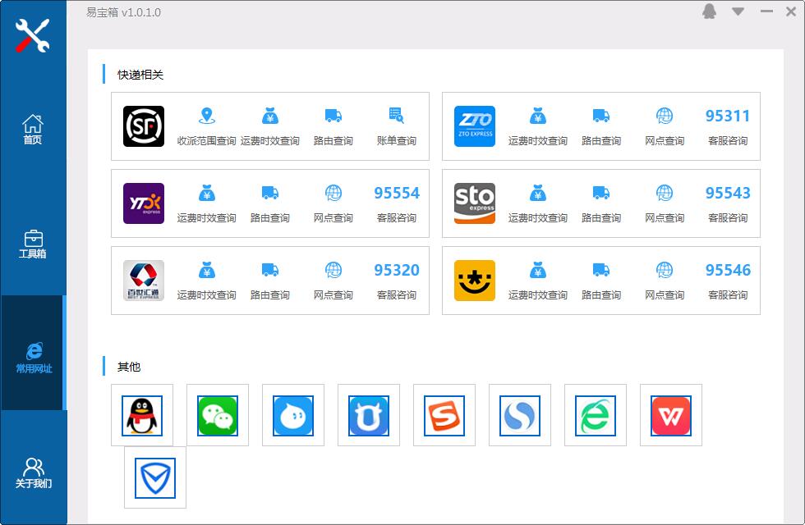Open YTO 运费时效查询 money bag icon
Screen dimensions: 805x525
207,194
